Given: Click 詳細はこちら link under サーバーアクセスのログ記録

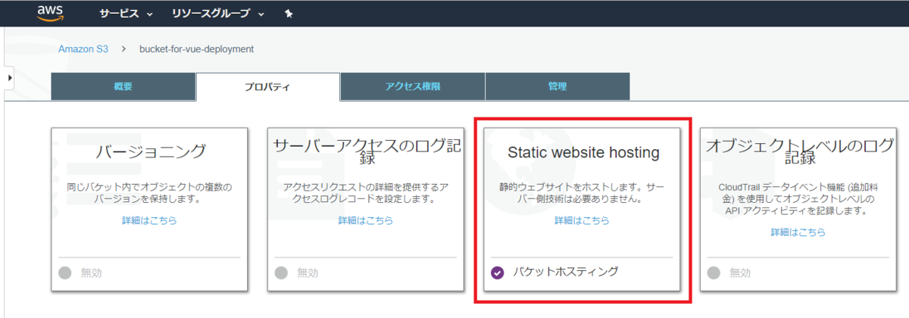Looking at the screenshot, I should (366, 220).
